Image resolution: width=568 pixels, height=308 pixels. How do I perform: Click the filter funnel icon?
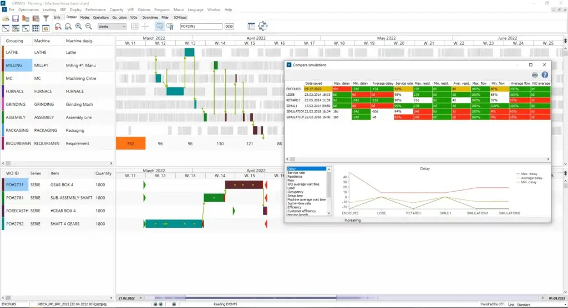click(46, 18)
